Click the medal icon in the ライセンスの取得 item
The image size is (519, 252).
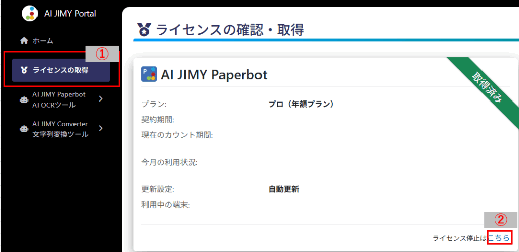tap(24, 70)
